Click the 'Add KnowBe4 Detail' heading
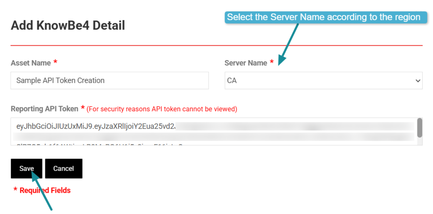This screenshot has width=433, height=214. point(68,25)
